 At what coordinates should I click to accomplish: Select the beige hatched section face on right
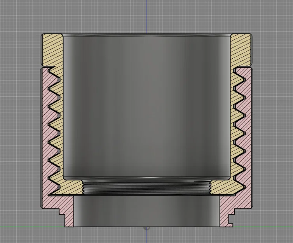coord(241,51)
